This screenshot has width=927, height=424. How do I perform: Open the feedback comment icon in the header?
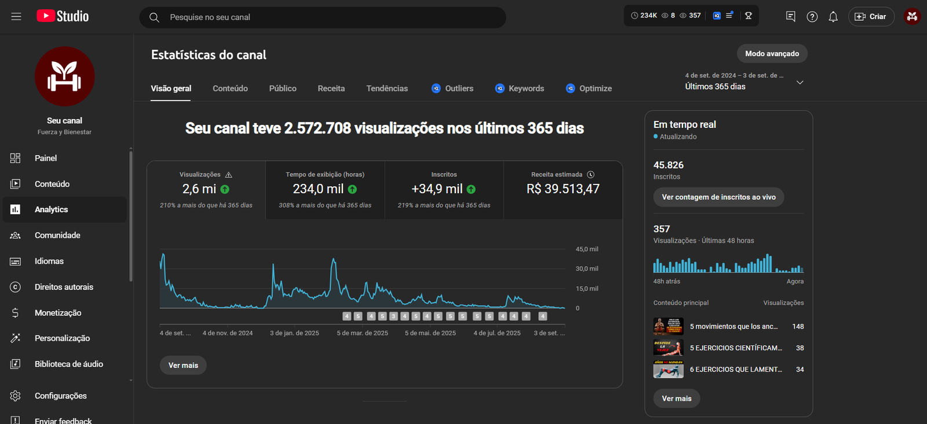[791, 17]
